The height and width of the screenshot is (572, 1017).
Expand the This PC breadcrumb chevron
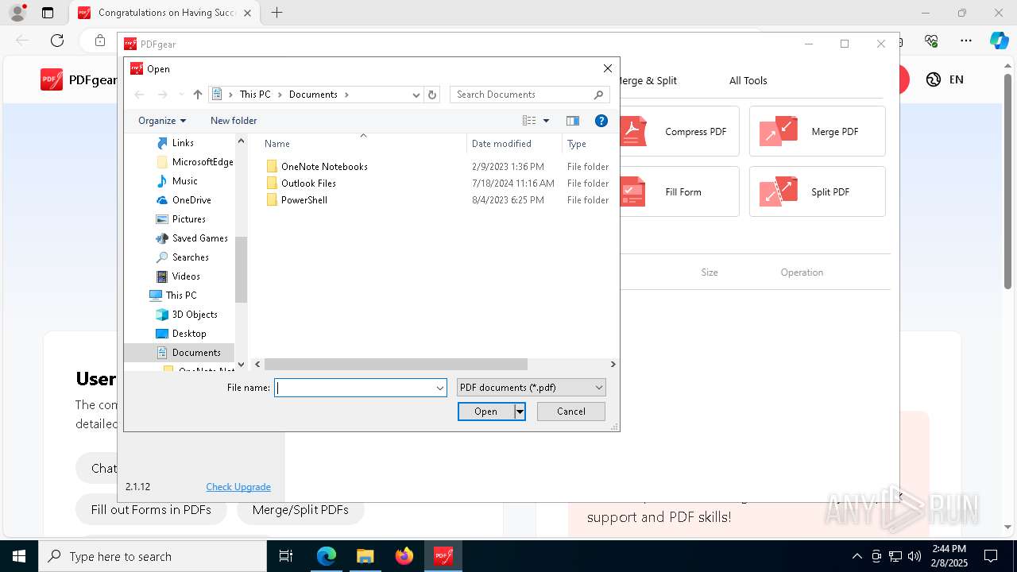[280, 95]
